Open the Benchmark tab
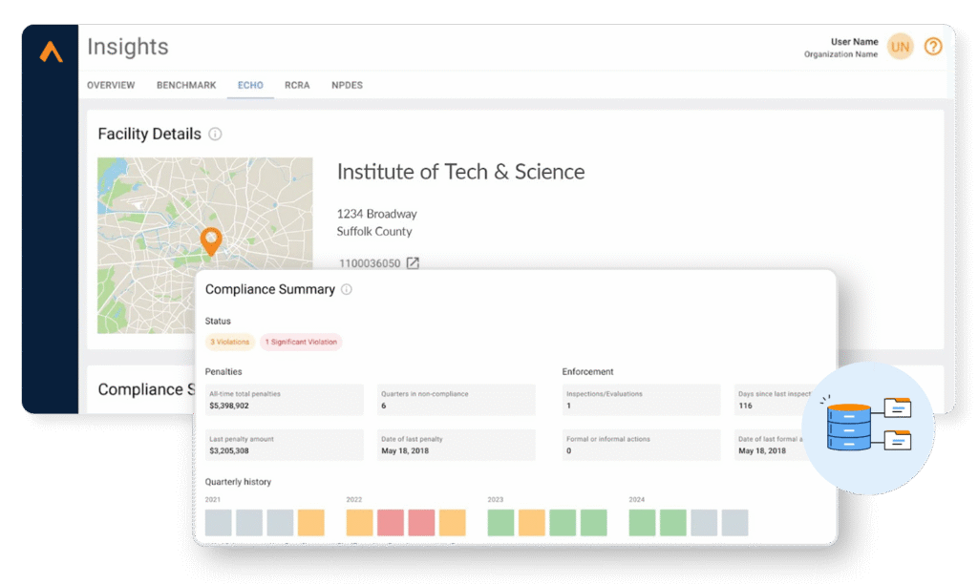The image size is (978, 584). (x=186, y=85)
